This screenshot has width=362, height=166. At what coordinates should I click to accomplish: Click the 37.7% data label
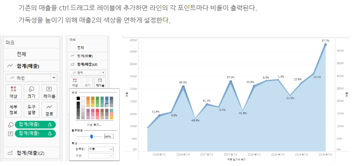point(325,41)
